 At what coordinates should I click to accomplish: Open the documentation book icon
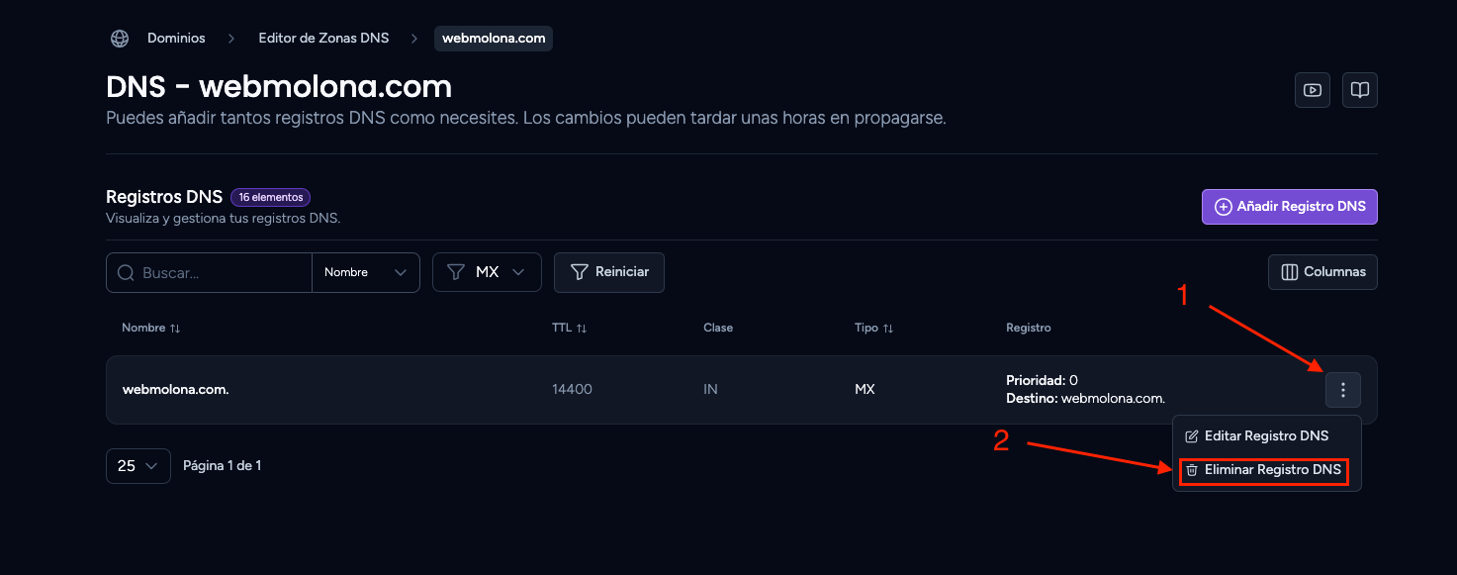(1360, 90)
